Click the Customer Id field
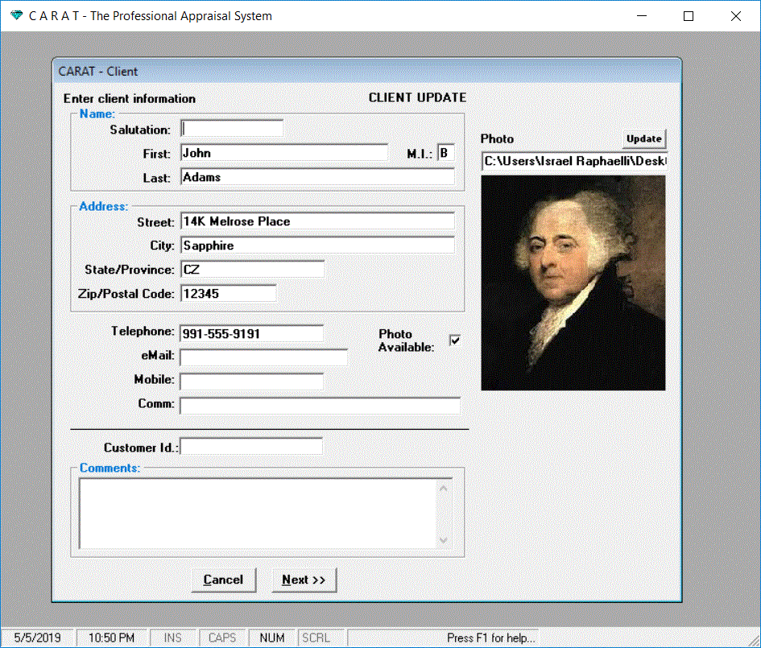Screen dimensions: 761x648 point(251,447)
